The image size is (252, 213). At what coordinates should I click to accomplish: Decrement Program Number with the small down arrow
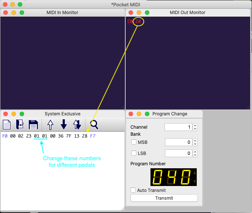195,182
